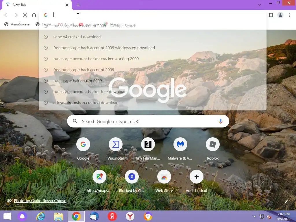Open the orange shield browser on taskbar

coord(148,216)
